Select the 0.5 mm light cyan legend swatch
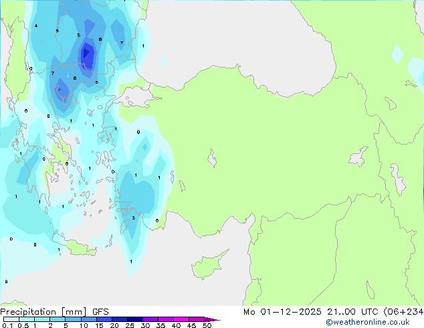 [27, 319]
